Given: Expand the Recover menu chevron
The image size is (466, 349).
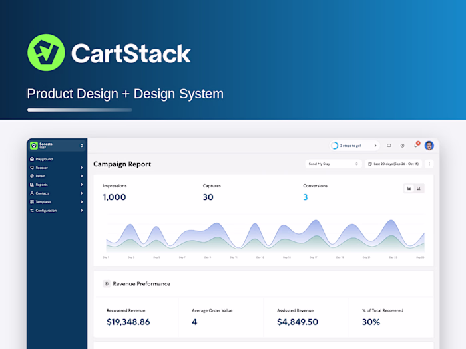Looking at the screenshot, I should click(81, 168).
